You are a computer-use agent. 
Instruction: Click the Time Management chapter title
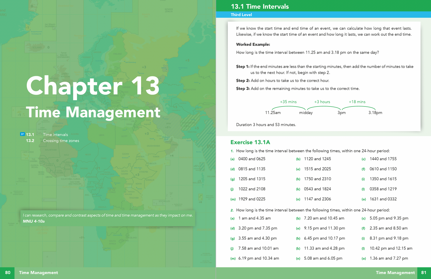point(93,112)
